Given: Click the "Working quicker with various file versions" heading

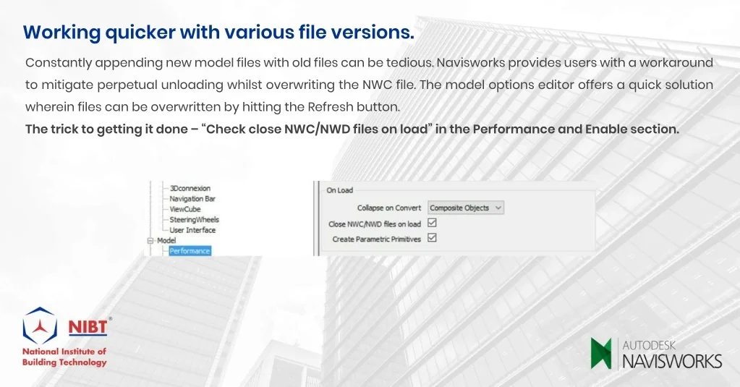Looking at the screenshot, I should [x=218, y=33].
